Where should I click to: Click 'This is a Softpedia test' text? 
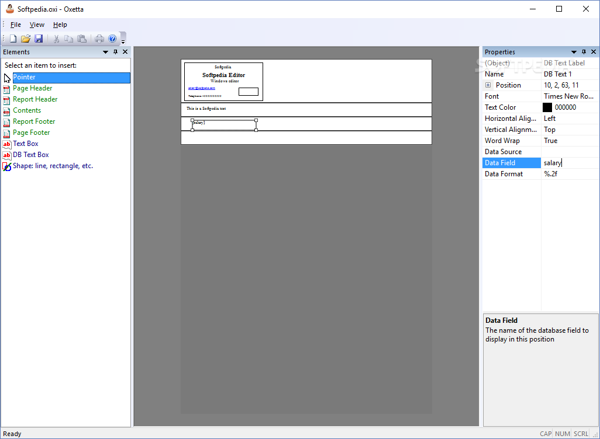[206, 109]
